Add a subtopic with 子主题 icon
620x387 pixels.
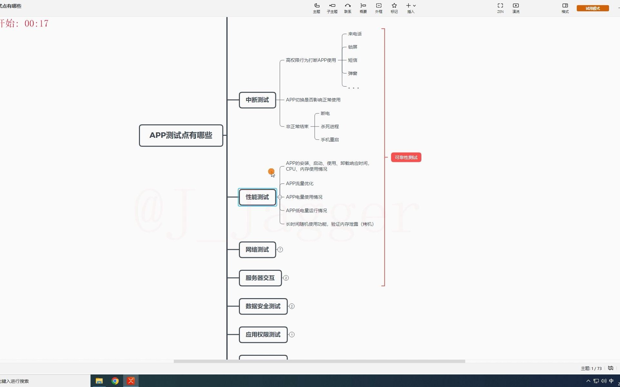(332, 8)
